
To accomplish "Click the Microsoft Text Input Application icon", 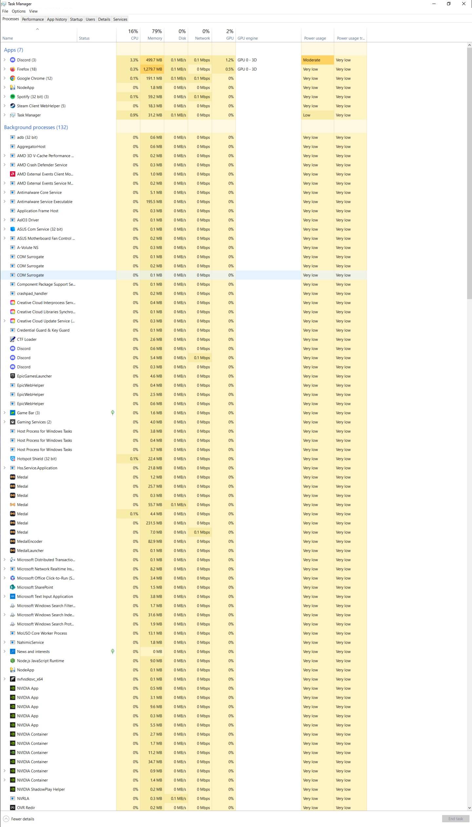I will [12, 596].
